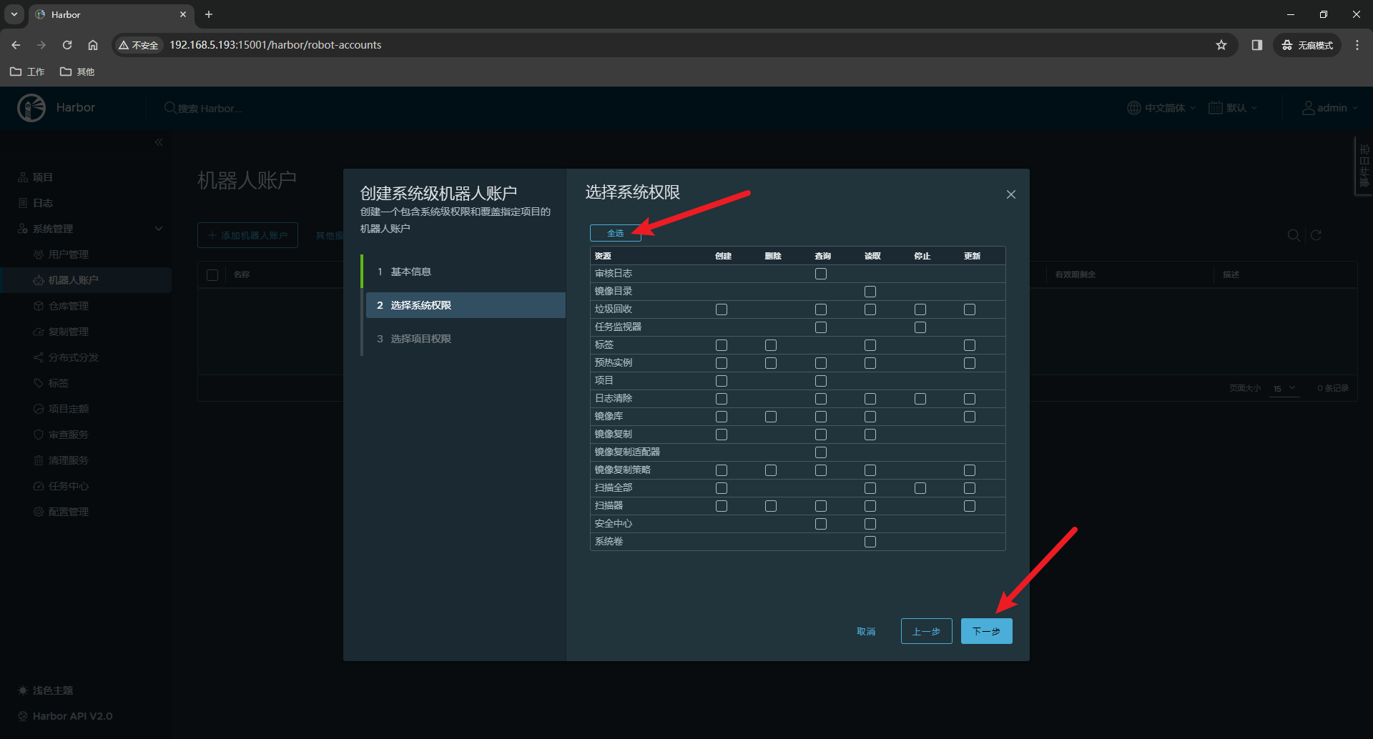Click 下一步 to continue

pos(987,631)
